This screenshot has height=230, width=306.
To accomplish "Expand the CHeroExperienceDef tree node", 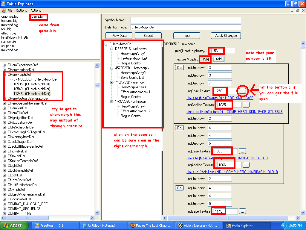I will 5,65.
